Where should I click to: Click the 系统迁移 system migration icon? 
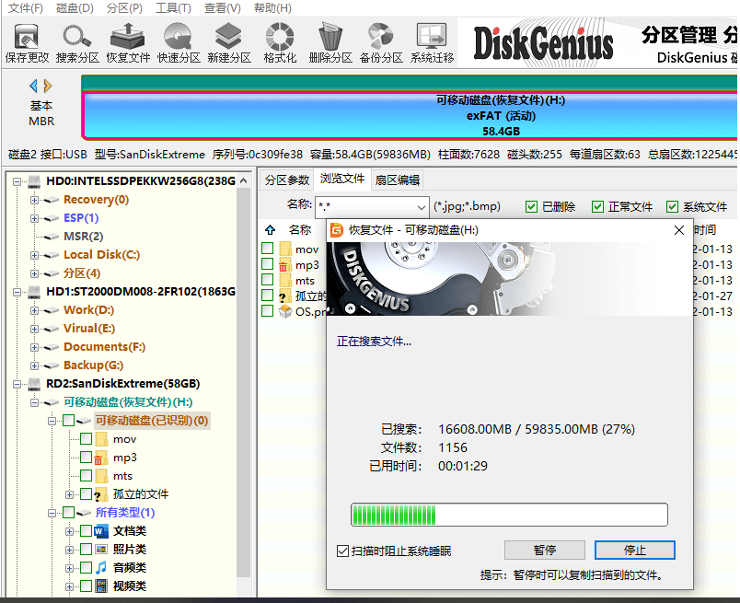(432, 43)
